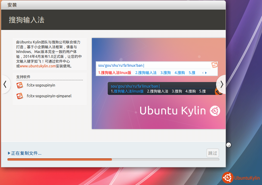This screenshot has width=262, height=185.
Task: Open the www.ubuntukylin.com link
Action: pos(38,66)
